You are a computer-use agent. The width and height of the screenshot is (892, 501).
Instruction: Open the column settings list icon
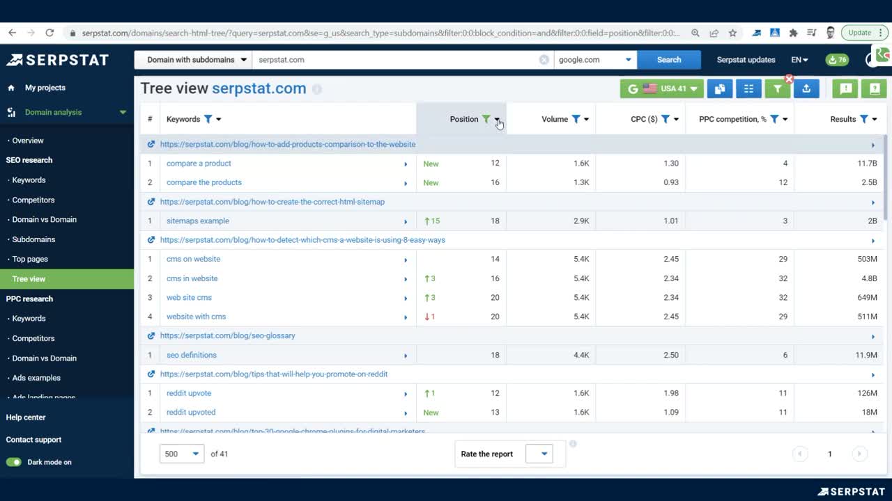coord(748,88)
